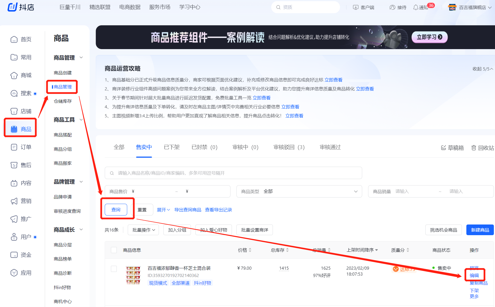Collapse the 商品管理 menu section

pos(81,58)
